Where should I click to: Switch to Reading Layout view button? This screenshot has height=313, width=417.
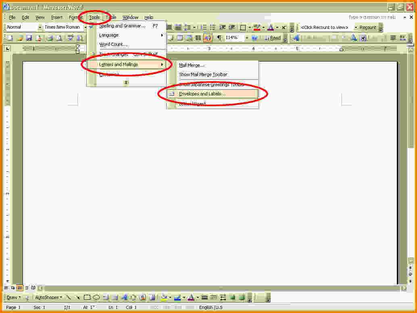pos(33,288)
